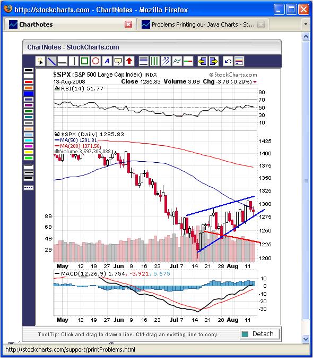The image size is (313, 358).
Task: Pick the gray color swatch
Action: coord(29,123)
